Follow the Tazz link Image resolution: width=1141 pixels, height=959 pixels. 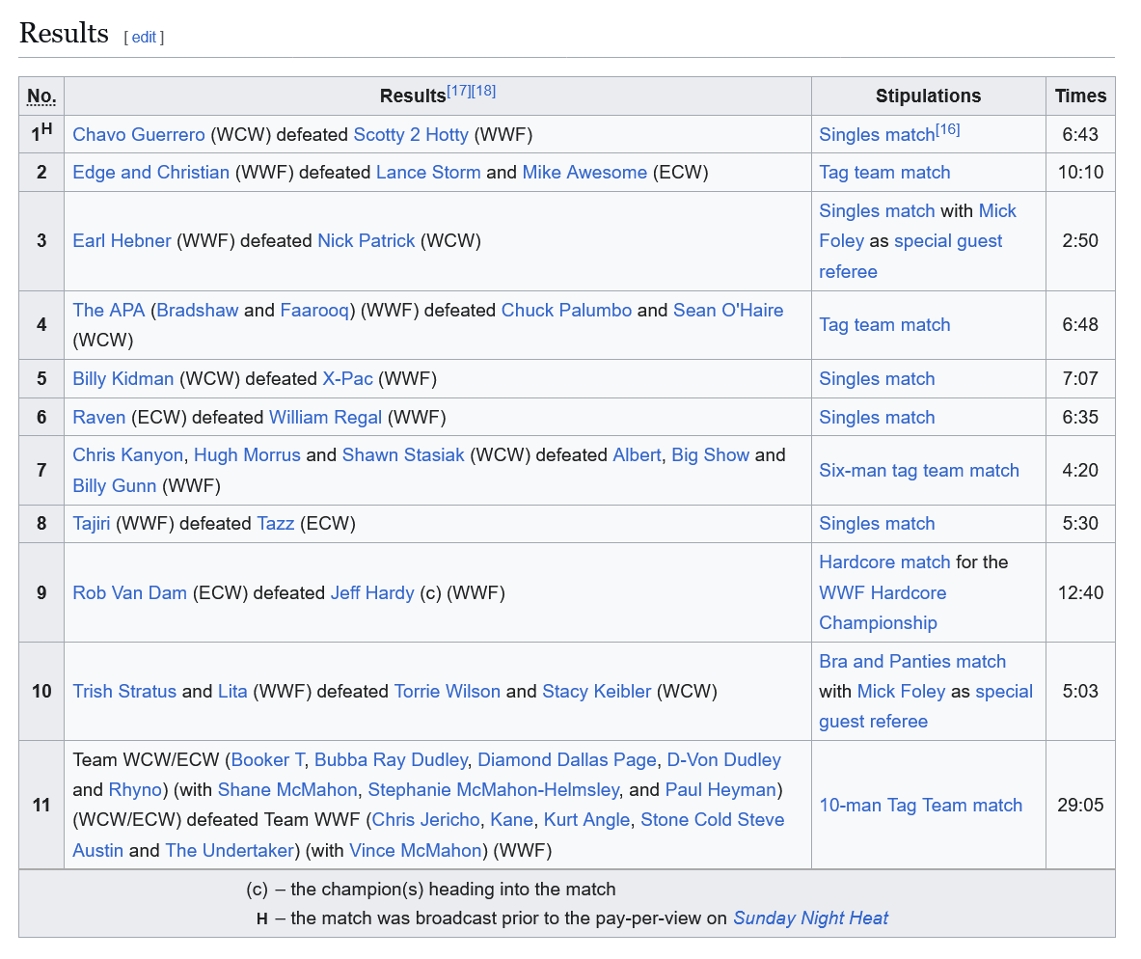(x=275, y=524)
